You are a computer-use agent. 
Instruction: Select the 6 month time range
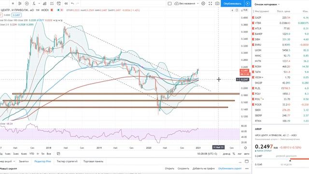[x=24, y=154]
